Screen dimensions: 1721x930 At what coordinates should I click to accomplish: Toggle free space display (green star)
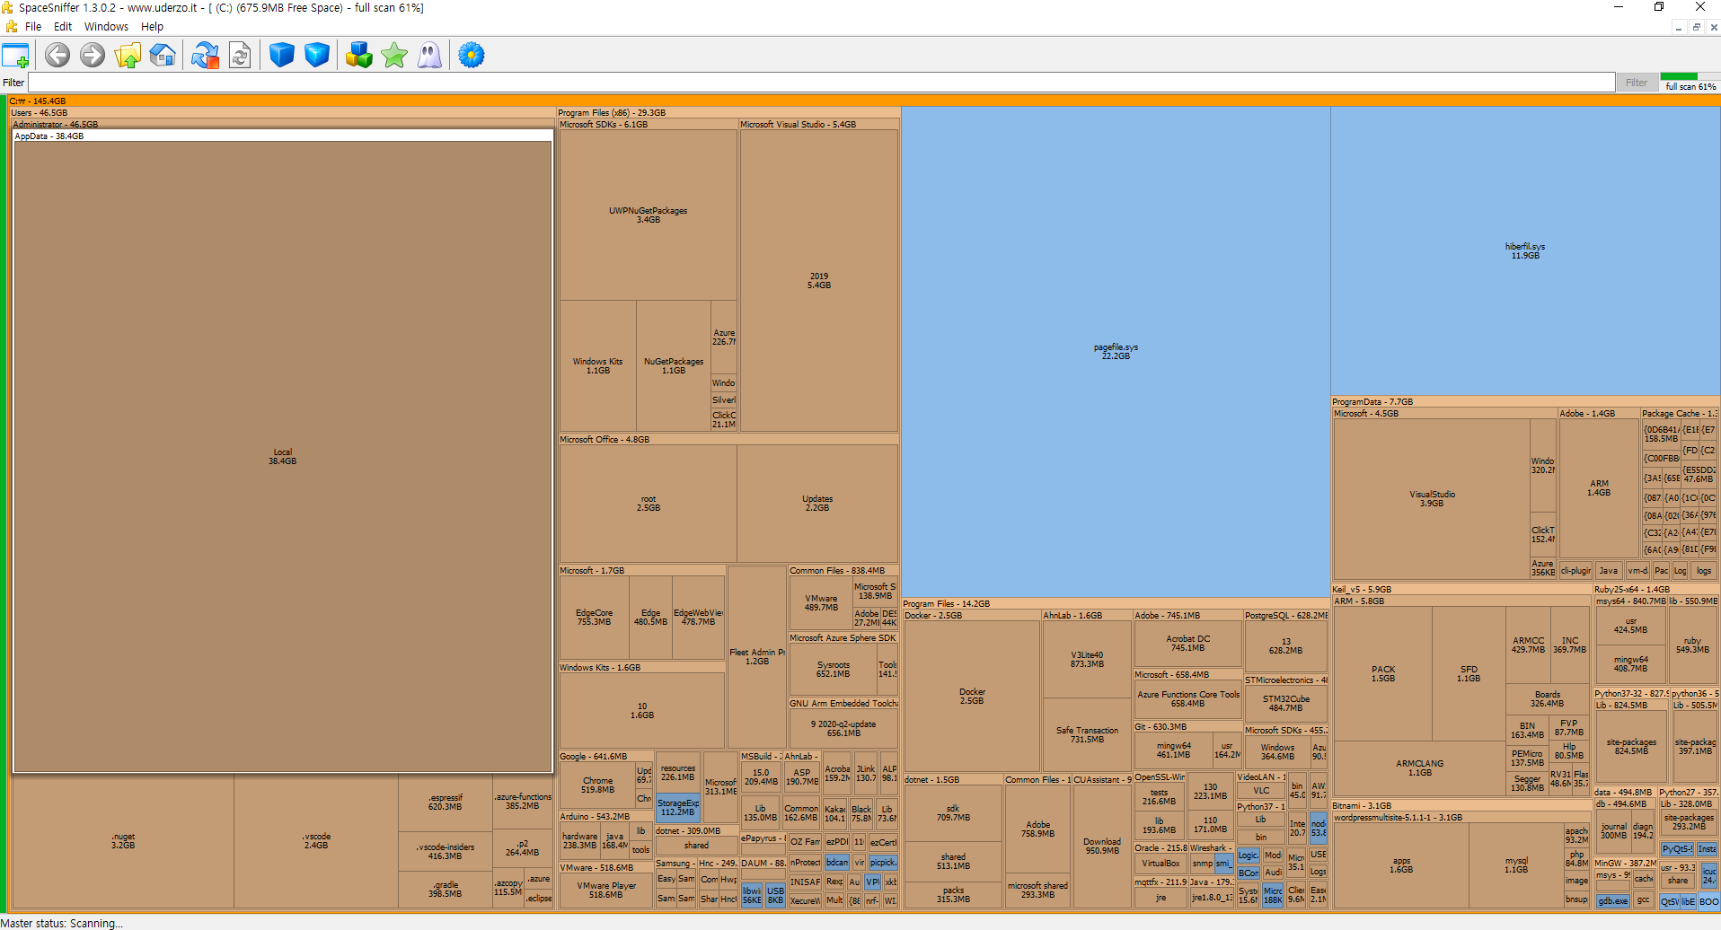pyautogui.click(x=394, y=56)
